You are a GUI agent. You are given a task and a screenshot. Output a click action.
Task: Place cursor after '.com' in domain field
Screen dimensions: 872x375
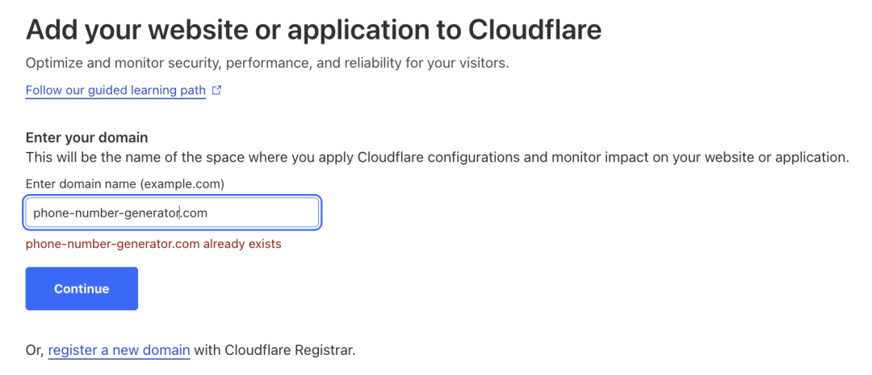pyautogui.click(x=208, y=213)
